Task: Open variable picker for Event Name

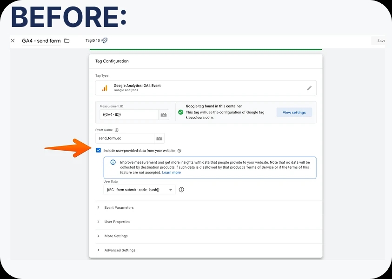Action: pos(159,138)
